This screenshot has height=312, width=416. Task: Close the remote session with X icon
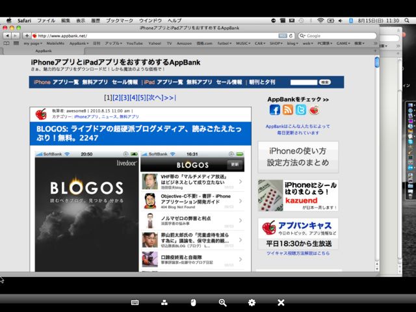[281, 302]
